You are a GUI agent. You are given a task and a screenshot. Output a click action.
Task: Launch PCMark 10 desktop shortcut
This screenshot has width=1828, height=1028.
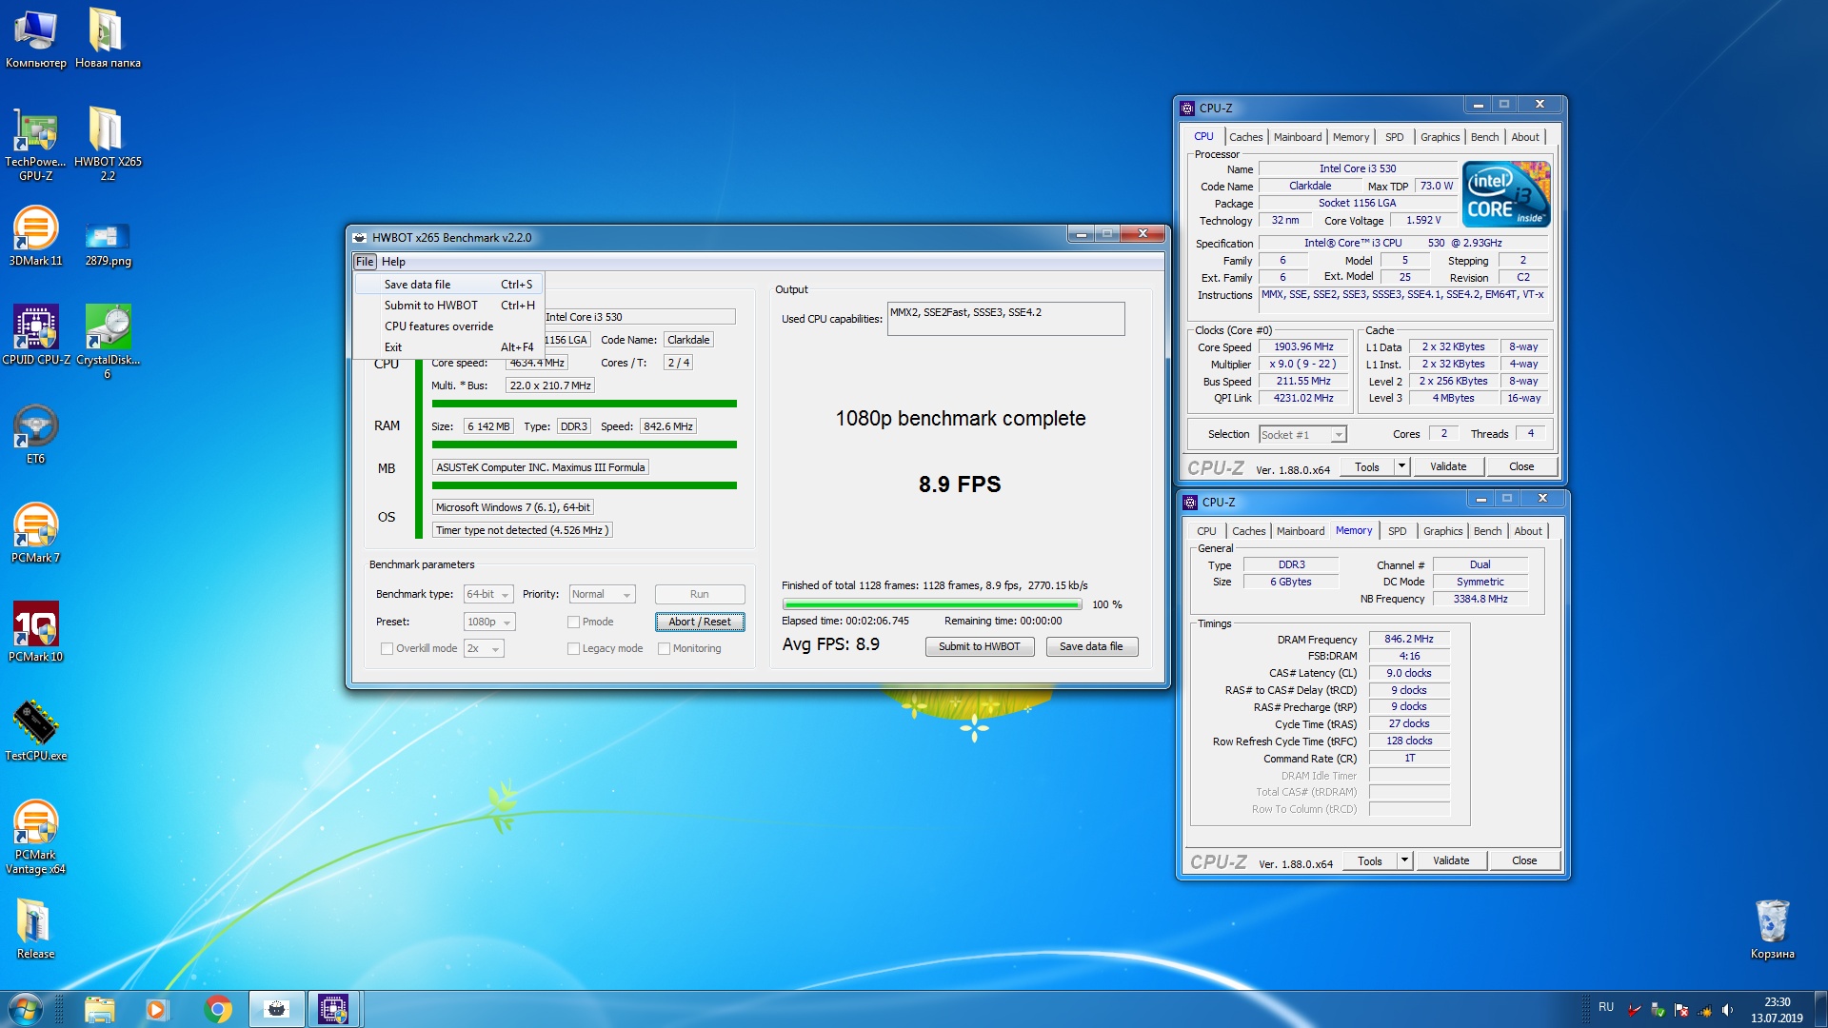[35, 632]
